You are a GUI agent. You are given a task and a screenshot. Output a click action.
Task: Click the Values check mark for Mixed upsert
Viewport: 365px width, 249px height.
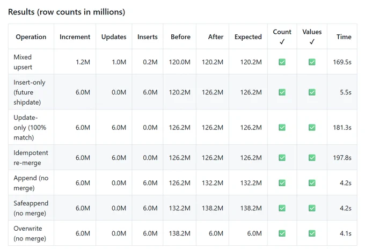[312, 62]
